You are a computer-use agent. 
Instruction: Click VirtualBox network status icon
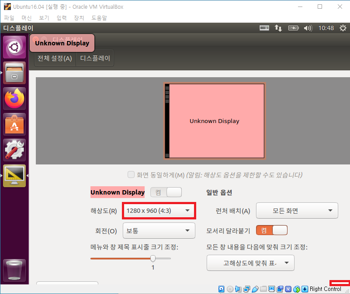246,289
